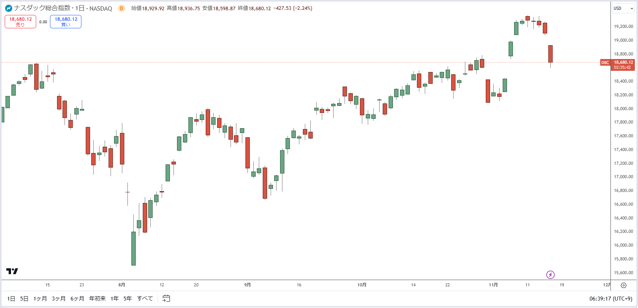Click the 8月 date axis label
The image size is (638, 308).
(x=122, y=285)
